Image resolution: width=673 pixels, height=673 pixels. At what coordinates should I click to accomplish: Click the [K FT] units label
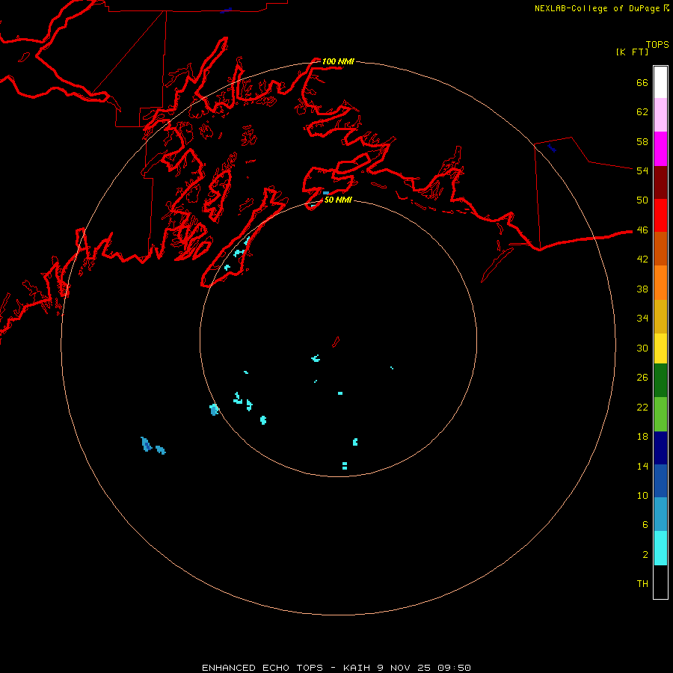tap(632, 52)
